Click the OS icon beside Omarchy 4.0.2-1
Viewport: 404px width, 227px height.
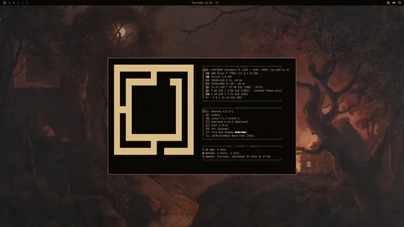[x=204, y=111]
